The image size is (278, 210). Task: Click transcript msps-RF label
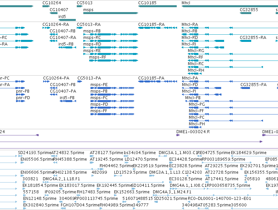tap(98, 57)
